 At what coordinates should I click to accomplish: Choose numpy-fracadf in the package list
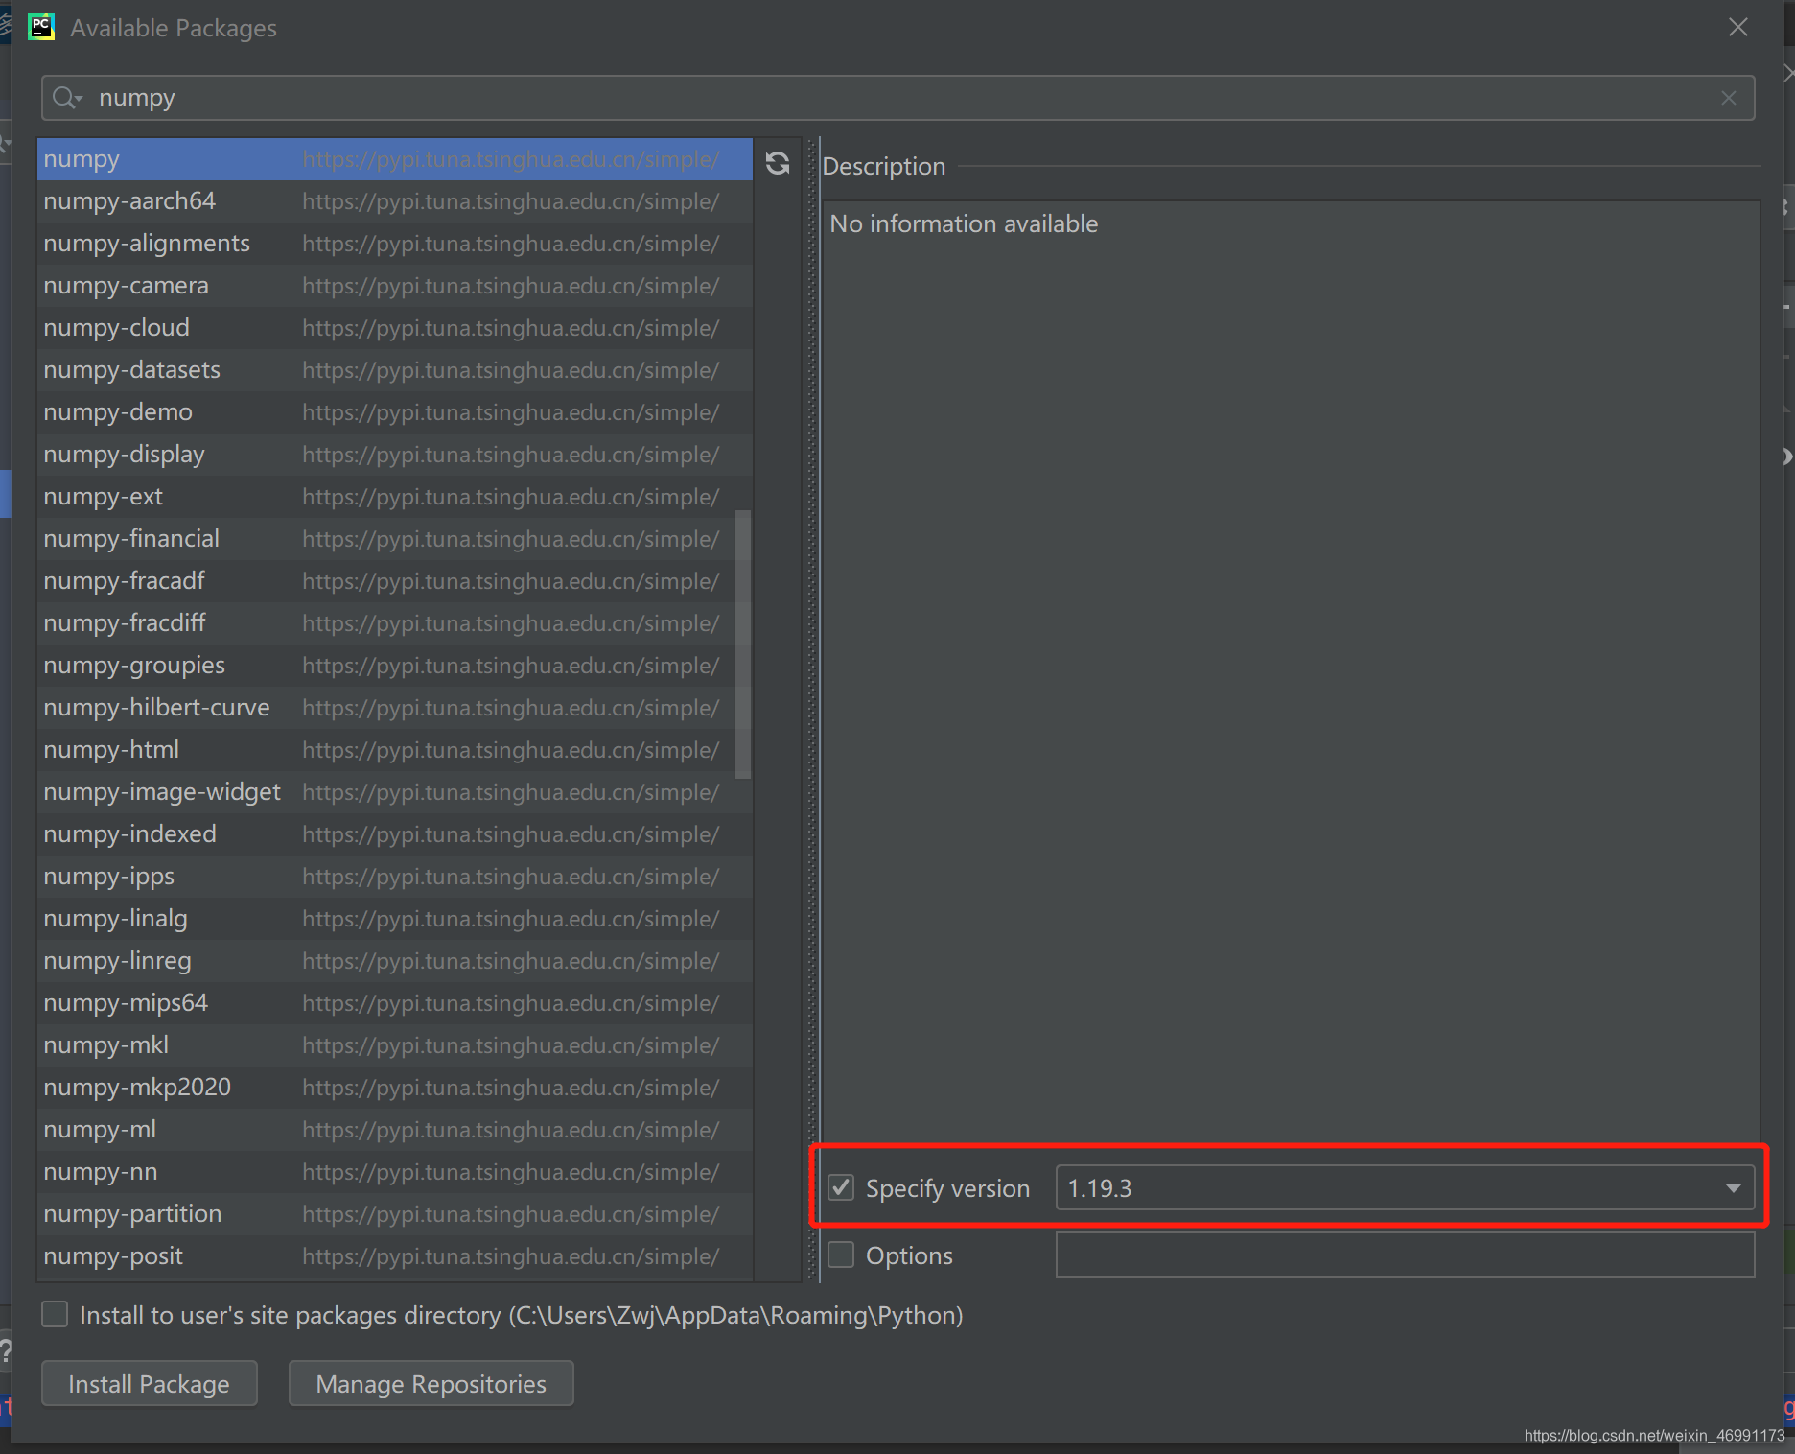[395, 581]
